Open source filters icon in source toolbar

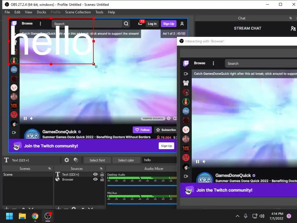tap(76, 160)
